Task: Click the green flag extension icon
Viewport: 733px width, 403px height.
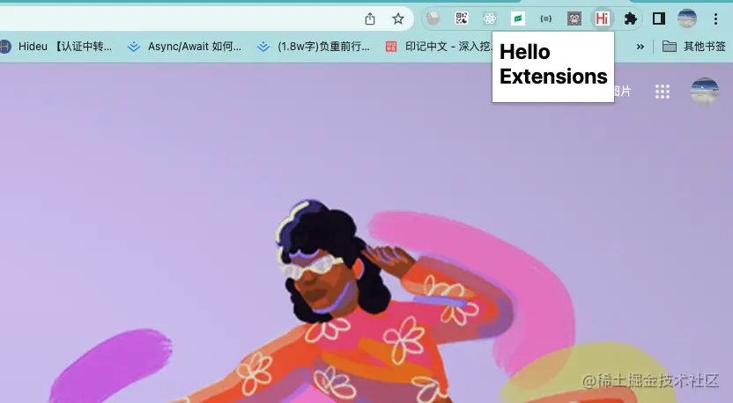Action: tap(518, 18)
